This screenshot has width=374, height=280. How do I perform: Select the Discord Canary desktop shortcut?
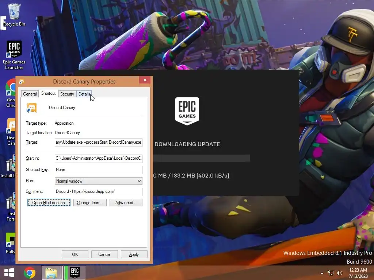(11, 132)
